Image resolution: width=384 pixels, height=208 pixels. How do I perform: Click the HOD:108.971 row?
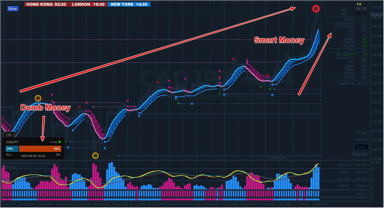[x=350, y=24]
